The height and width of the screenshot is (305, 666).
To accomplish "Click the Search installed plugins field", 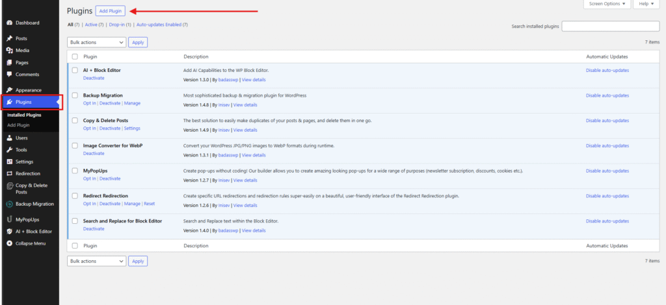I will point(610,26).
